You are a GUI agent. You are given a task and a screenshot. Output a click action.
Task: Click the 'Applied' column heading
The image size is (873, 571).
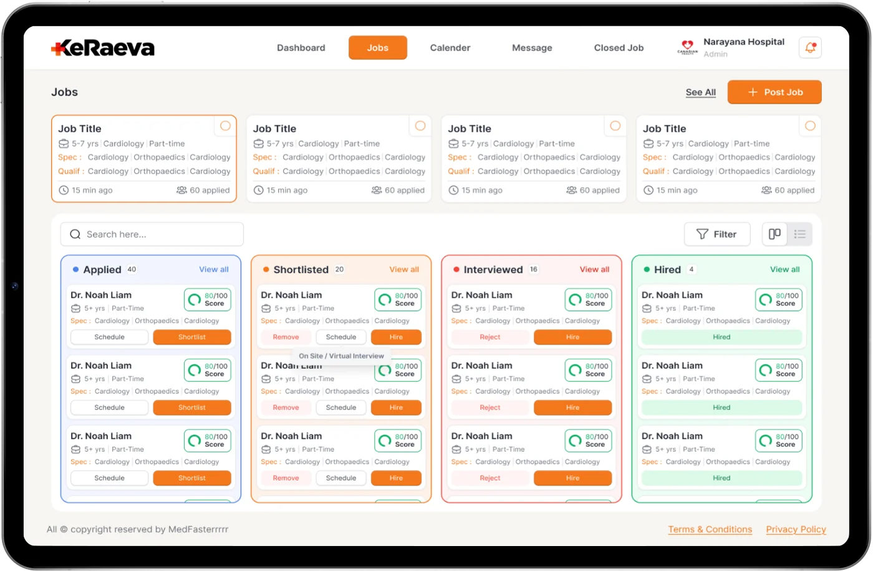pyautogui.click(x=102, y=270)
